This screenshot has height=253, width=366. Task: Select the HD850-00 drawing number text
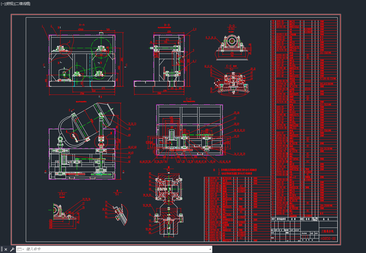pos(328,238)
